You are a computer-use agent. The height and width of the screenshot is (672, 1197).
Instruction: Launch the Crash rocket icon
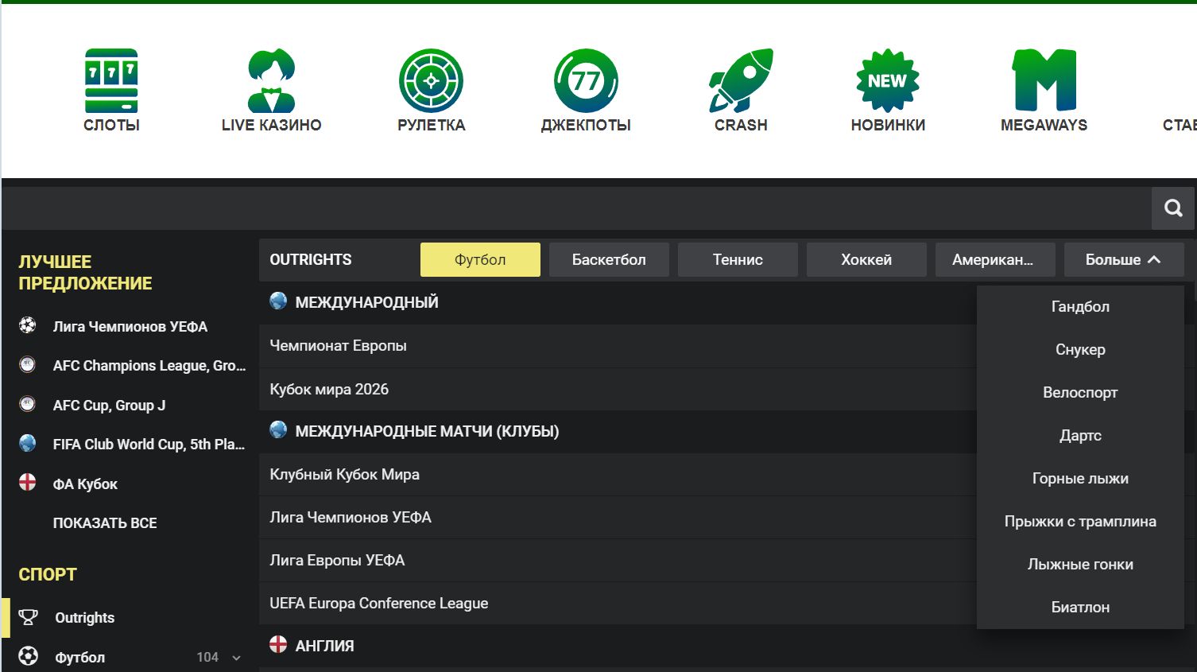[741, 80]
